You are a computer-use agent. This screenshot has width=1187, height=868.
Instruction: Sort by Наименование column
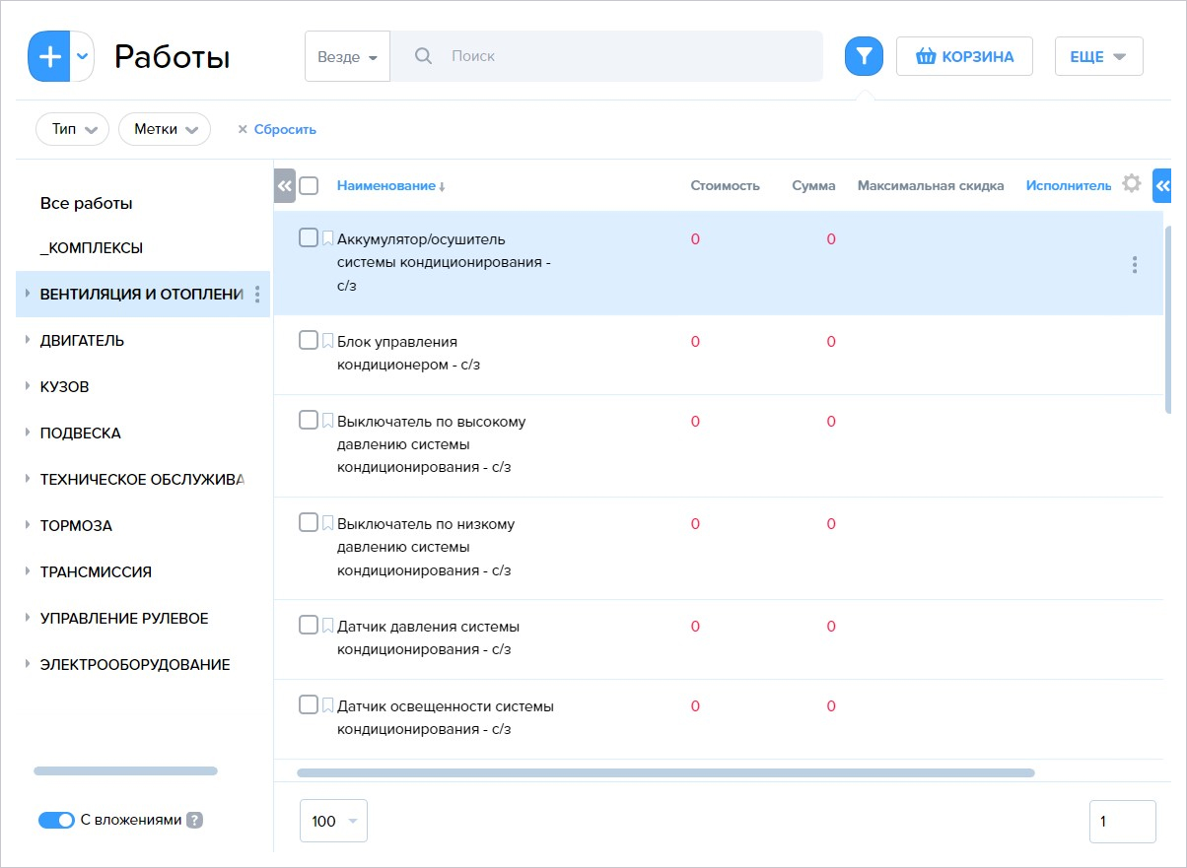386,185
